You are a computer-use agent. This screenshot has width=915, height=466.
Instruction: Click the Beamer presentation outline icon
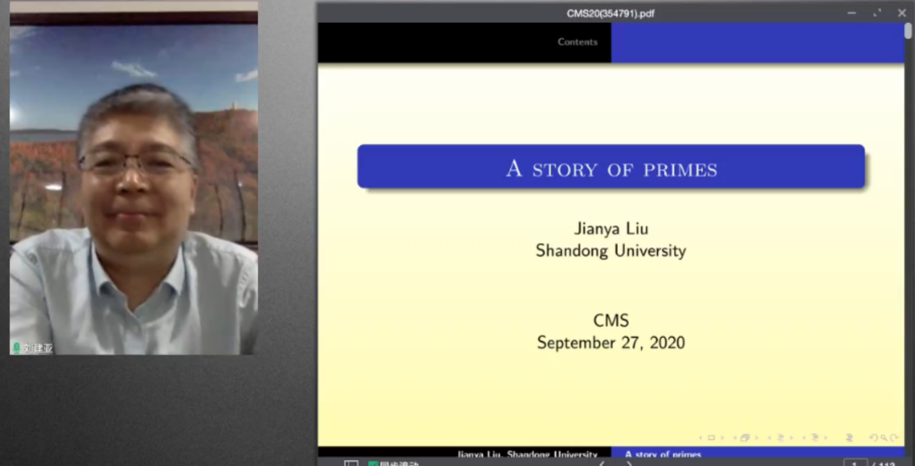click(849, 438)
